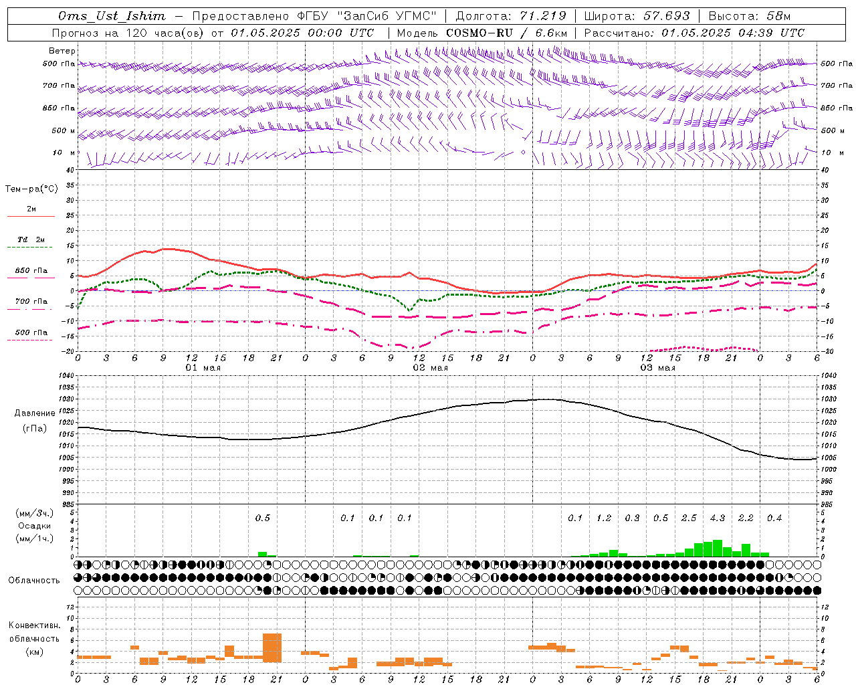
Task: Click the 700 гПа temperature legend entry
Action: coord(31,301)
